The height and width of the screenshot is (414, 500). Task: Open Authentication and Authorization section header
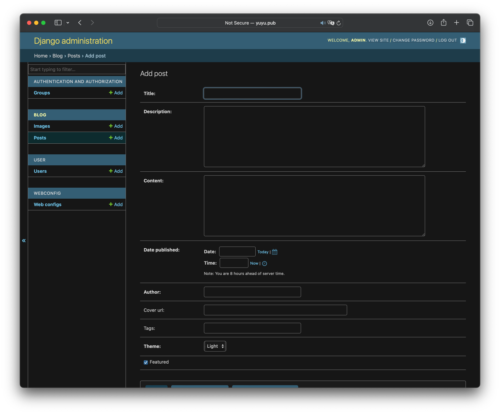pyautogui.click(x=78, y=82)
